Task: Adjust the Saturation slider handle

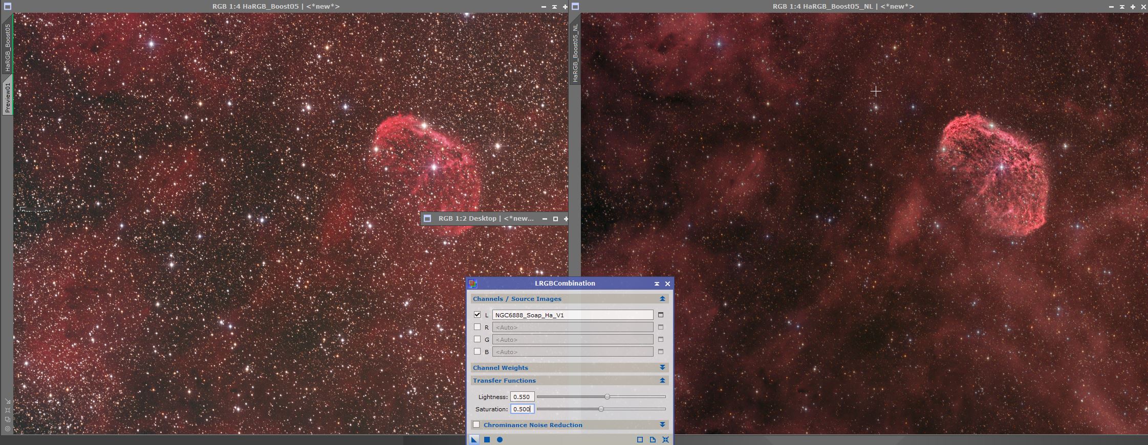Action: point(601,409)
